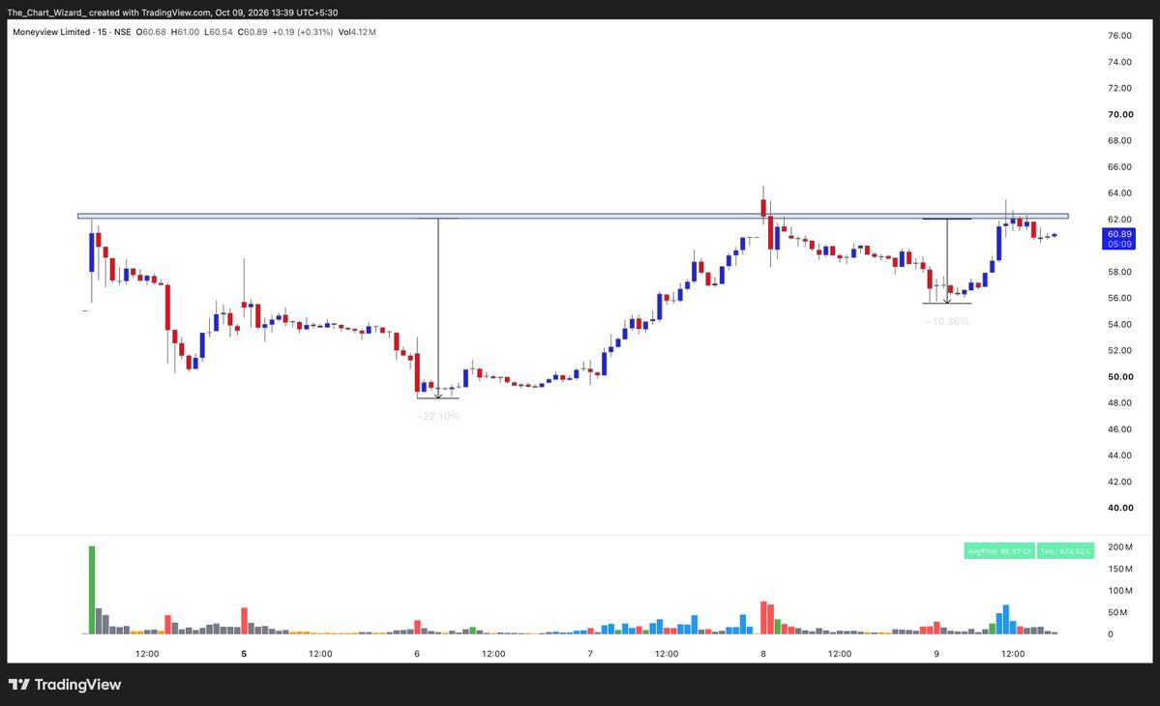The height and width of the screenshot is (706, 1160).
Task: Select the horizontal resistance line near 62.00
Action: point(573,216)
